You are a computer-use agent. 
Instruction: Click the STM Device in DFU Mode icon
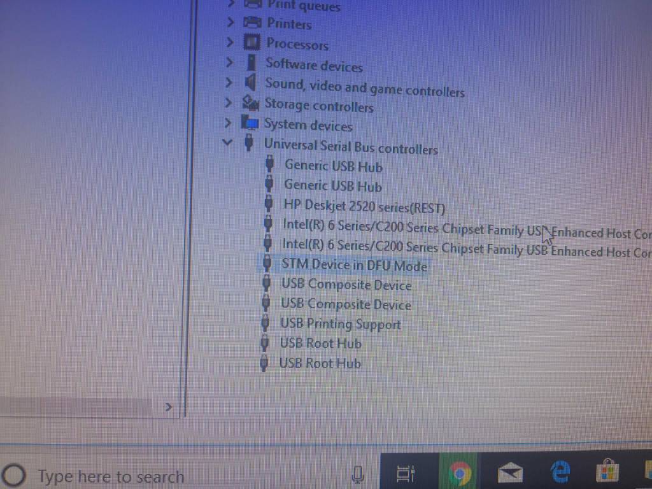click(x=267, y=263)
